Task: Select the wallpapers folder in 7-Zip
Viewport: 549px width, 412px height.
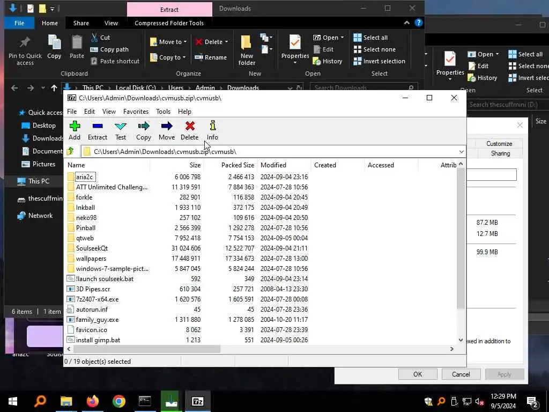Action: (x=91, y=259)
